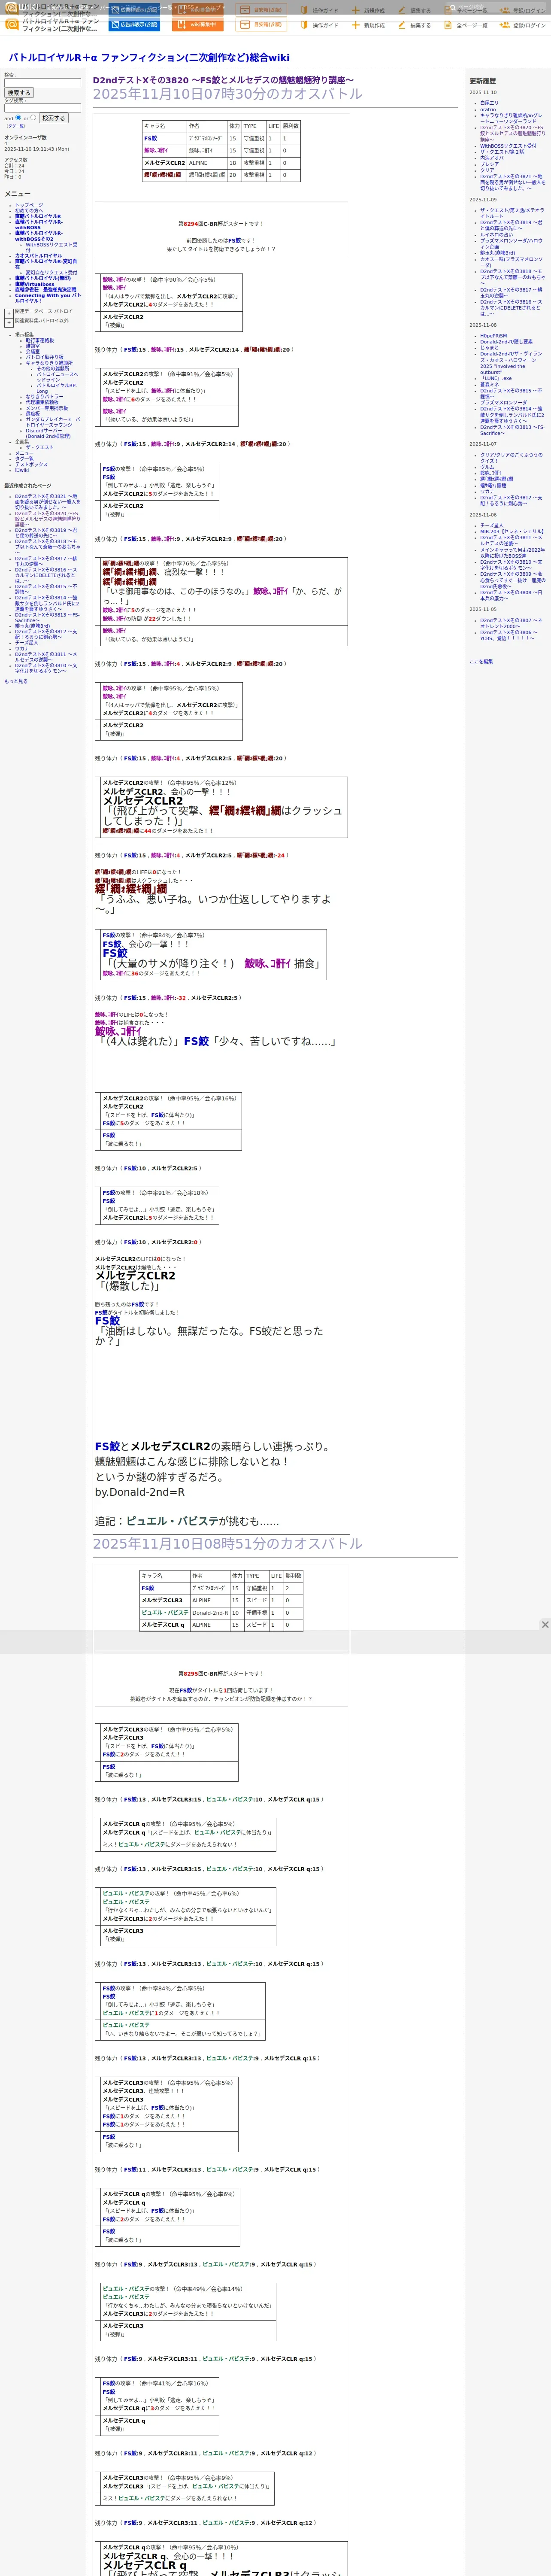Click the 検索する button under the keyword field
Viewport: 551px width, 2576px height.
tap(19, 93)
